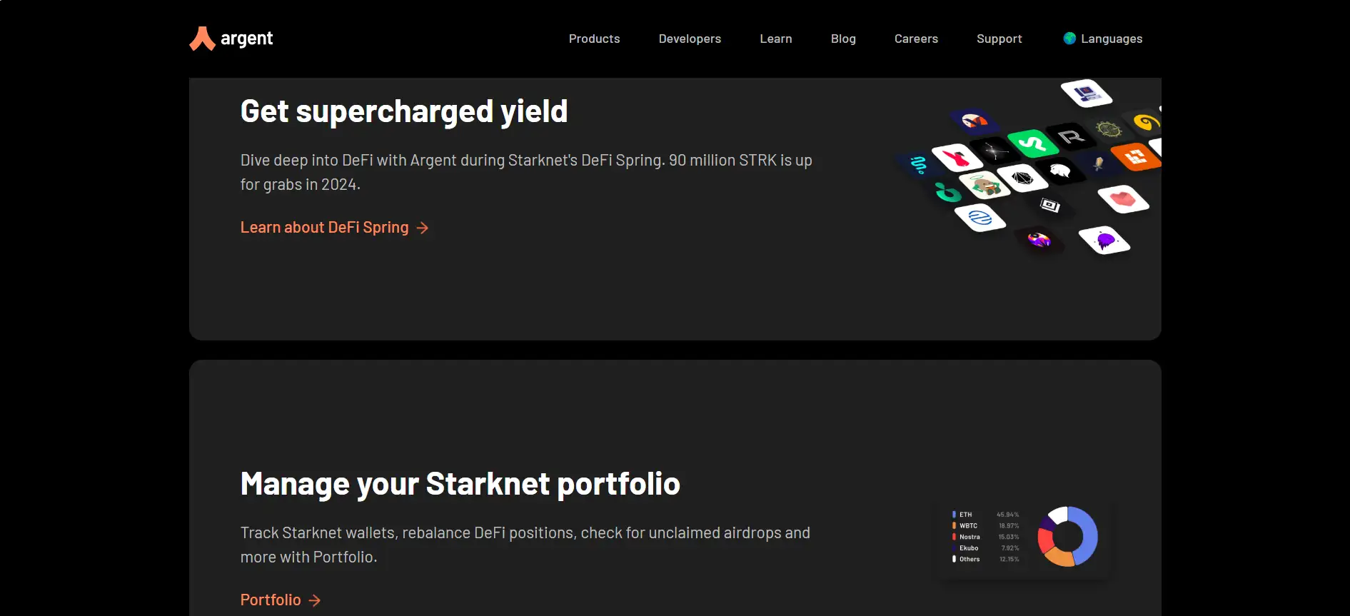Click the globe icon beside Languages
Image resolution: width=1350 pixels, height=616 pixels.
[1069, 39]
